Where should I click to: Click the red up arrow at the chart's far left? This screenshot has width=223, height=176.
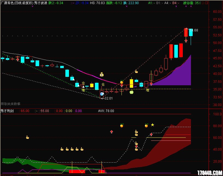(x=18, y=60)
